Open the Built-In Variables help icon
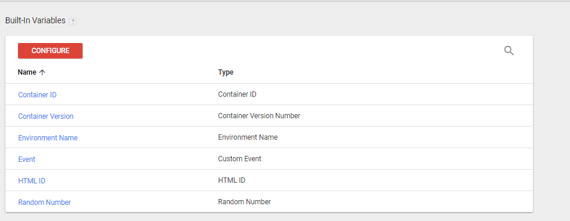The width and height of the screenshot is (570, 221). [73, 22]
